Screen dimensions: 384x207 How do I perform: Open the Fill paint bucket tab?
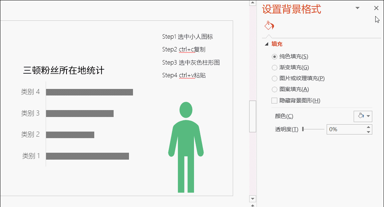(x=269, y=26)
